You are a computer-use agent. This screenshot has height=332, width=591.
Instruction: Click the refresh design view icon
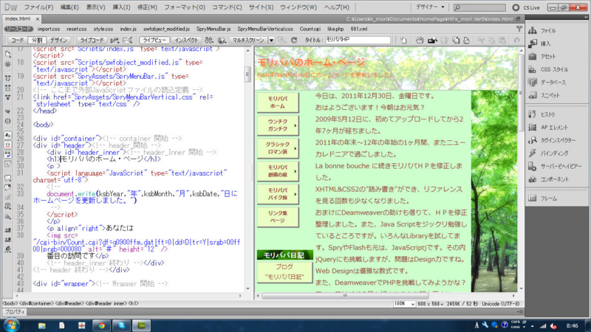point(294,40)
